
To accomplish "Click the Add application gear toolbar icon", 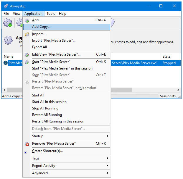I will 8,23.
